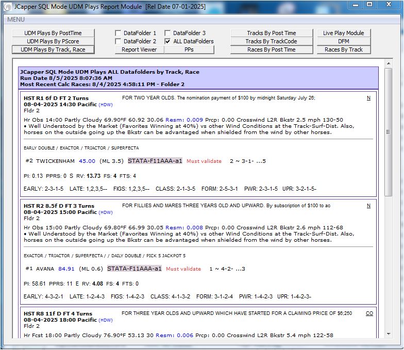This screenshot has height=350, width=404.
Task: Click HST R2 8.5f D FT 3 Turns heading
Action: (59, 206)
